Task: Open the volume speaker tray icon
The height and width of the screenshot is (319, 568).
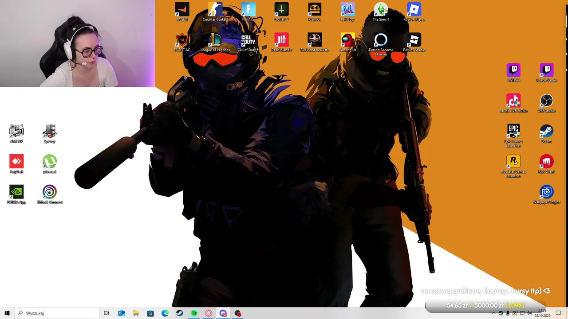Action: [529, 313]
